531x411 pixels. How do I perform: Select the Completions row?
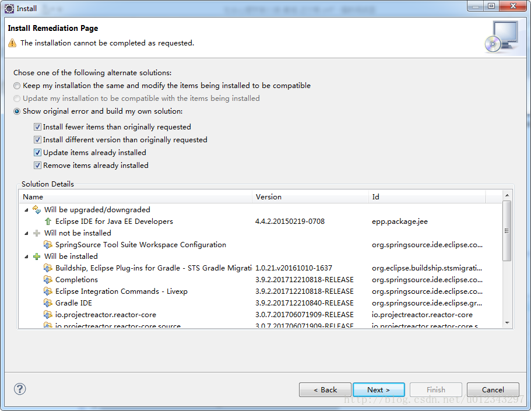(261, 279)
